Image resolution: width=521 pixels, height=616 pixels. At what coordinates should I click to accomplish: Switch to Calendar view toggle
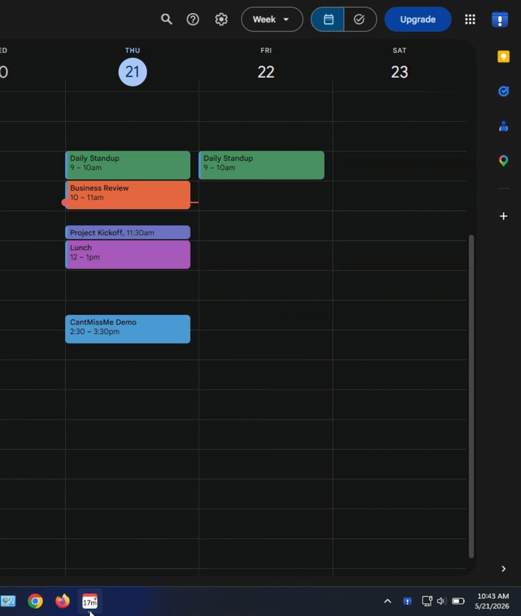(328, 20)
